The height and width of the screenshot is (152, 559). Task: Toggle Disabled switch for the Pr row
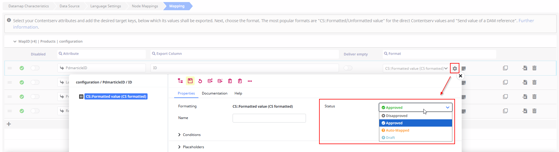(x=35, y=97)
